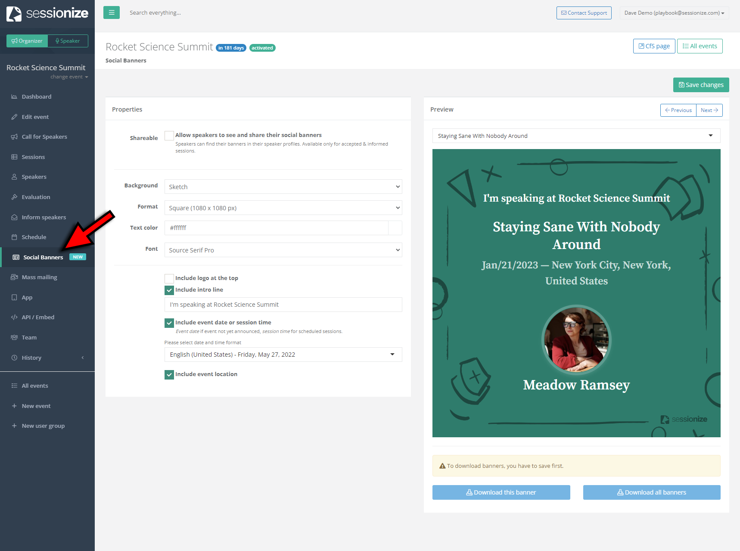Click the hamburger menu toggle icon
This screenshot has width=740, height=551.
pyautogui.click(x=111, y=12)
